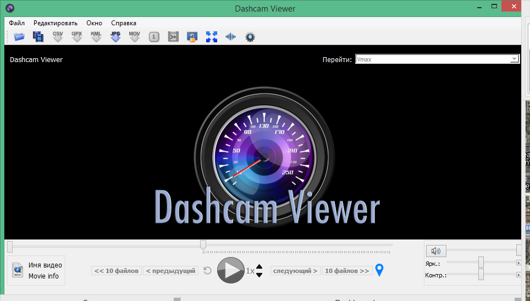Screen dimensions: 530x301
Task: Click the "следующий >" button
Action: click(295, 271)
